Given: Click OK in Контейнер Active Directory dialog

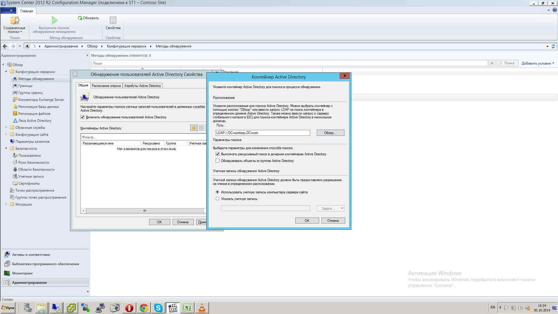Looking at the screenshot, I should (307, 221).
